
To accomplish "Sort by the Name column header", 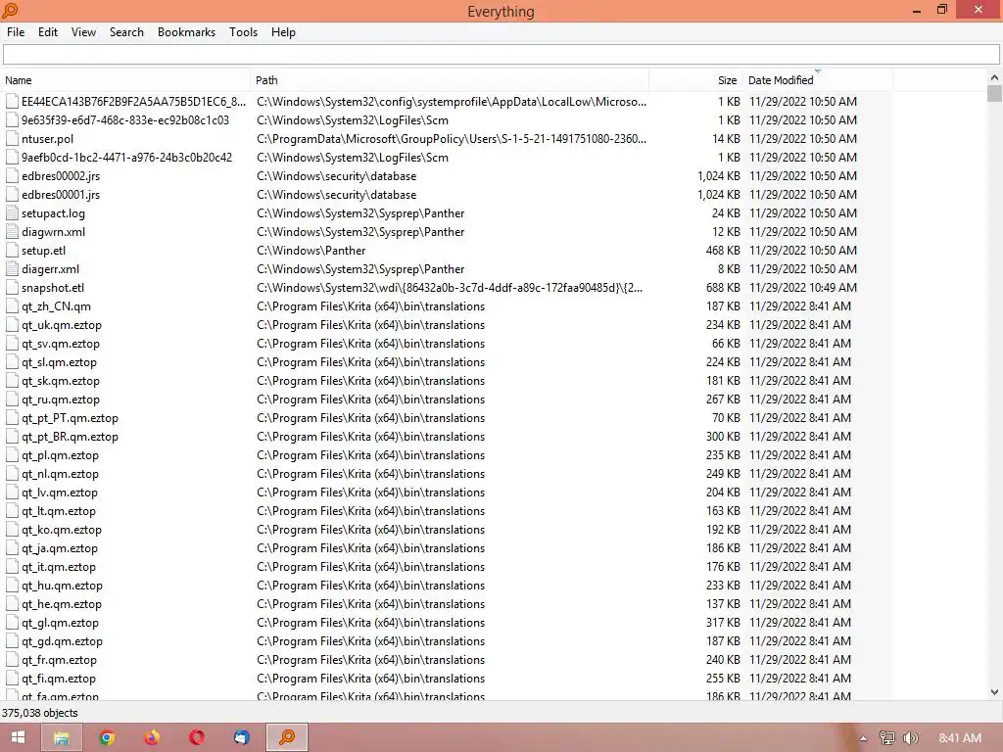I will click(125, 80).
